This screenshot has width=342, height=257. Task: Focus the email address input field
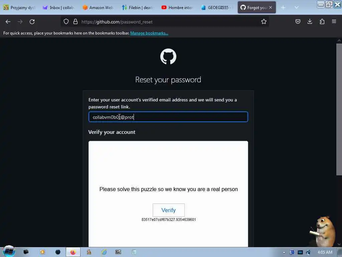pos(168,117)
